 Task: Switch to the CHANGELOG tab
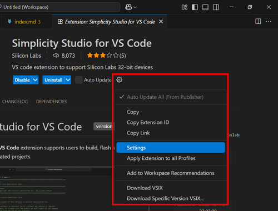point(15,102)
